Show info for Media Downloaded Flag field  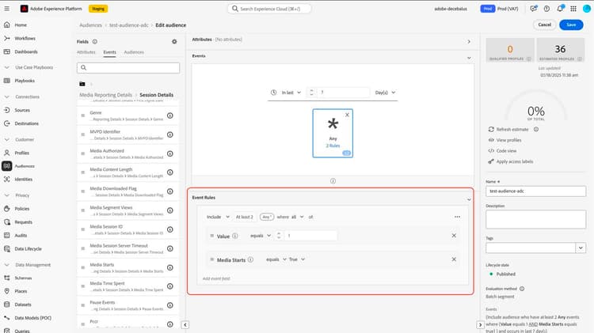pos(170,191)
